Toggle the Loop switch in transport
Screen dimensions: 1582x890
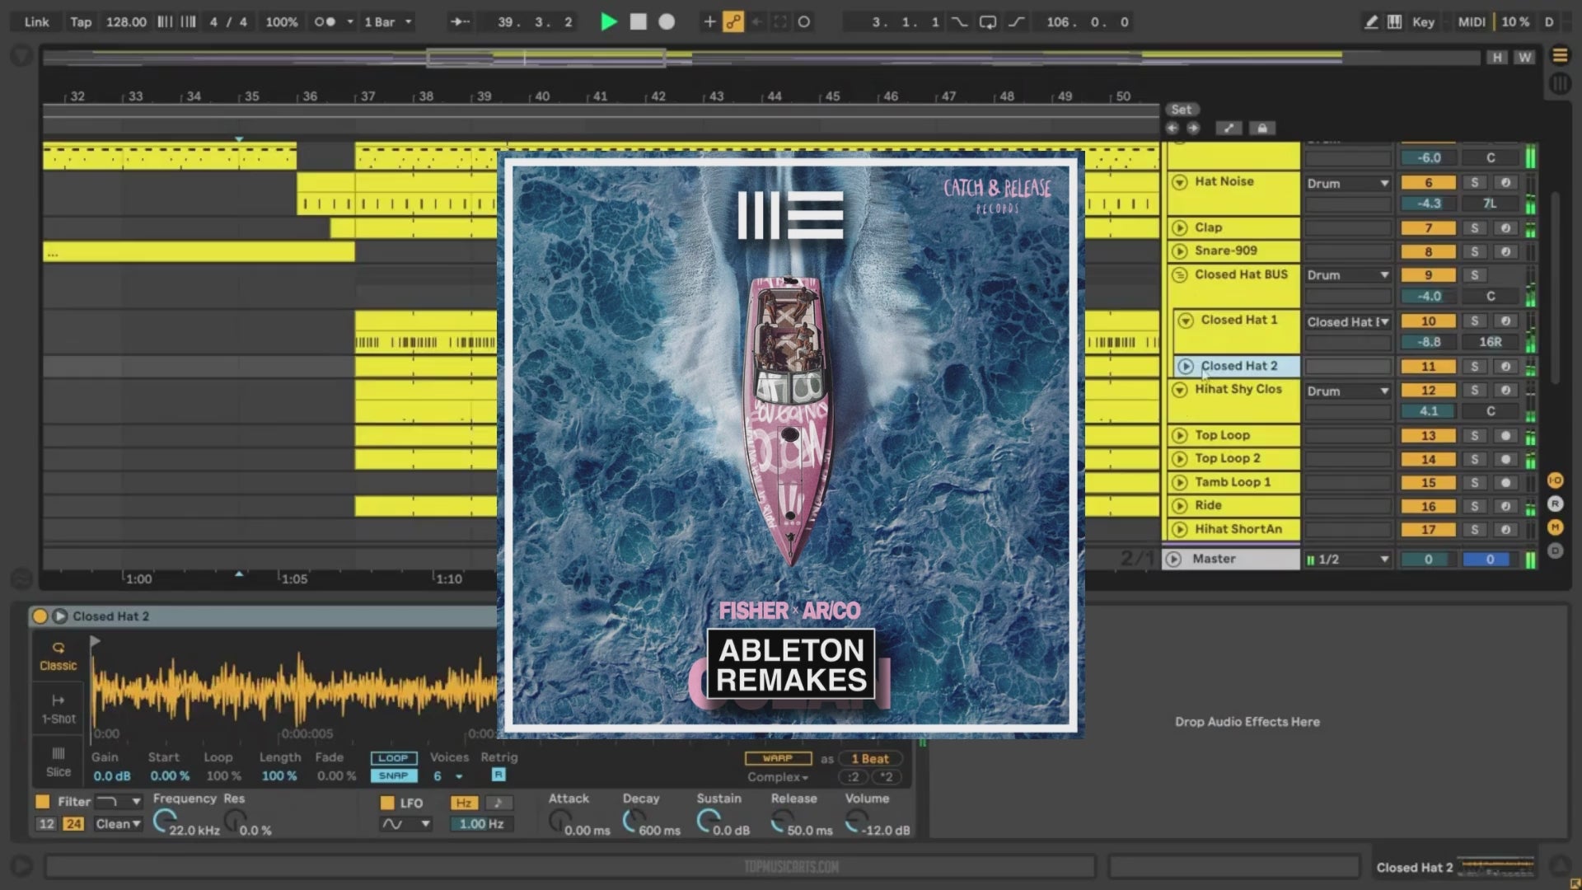[987, 22]
